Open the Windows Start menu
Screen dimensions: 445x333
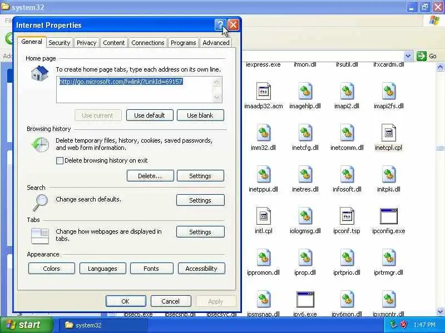pyautogui.click(x=26, y=325)
